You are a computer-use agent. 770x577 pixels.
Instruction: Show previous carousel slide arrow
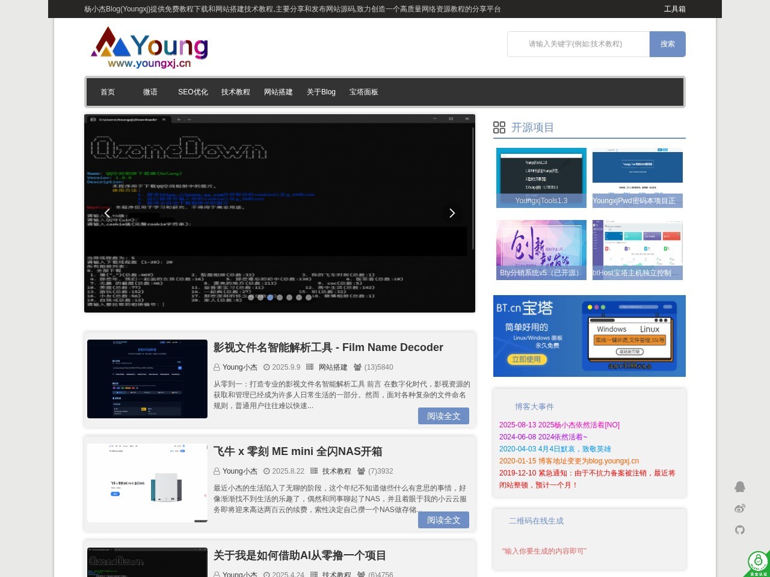107,213
